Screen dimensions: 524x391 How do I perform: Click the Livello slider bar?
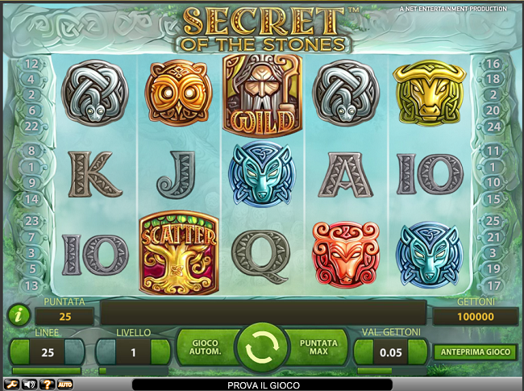(x=133, y=371)
